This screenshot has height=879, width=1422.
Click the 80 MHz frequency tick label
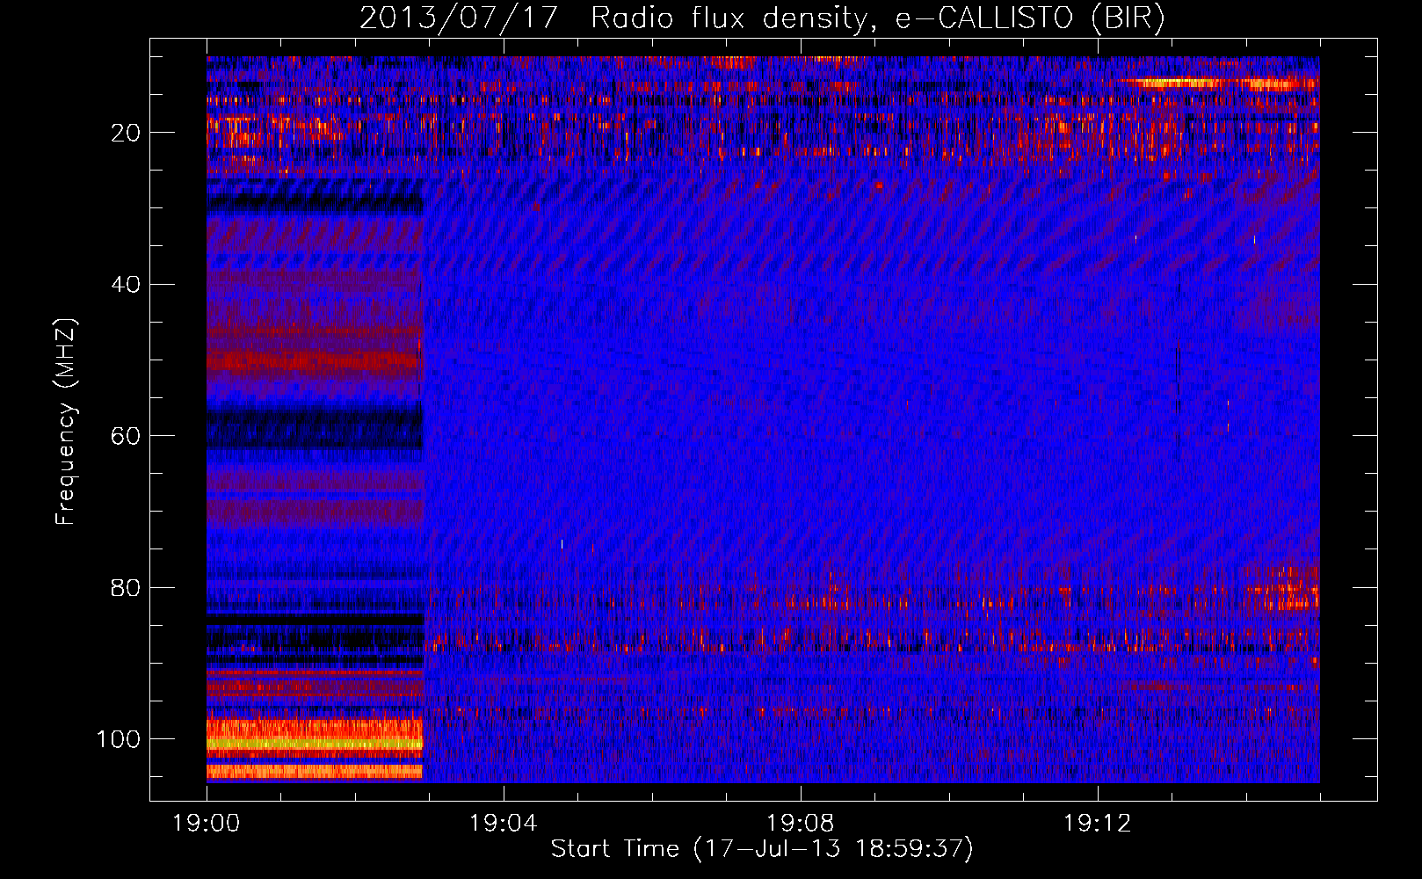tap(126, 587)
